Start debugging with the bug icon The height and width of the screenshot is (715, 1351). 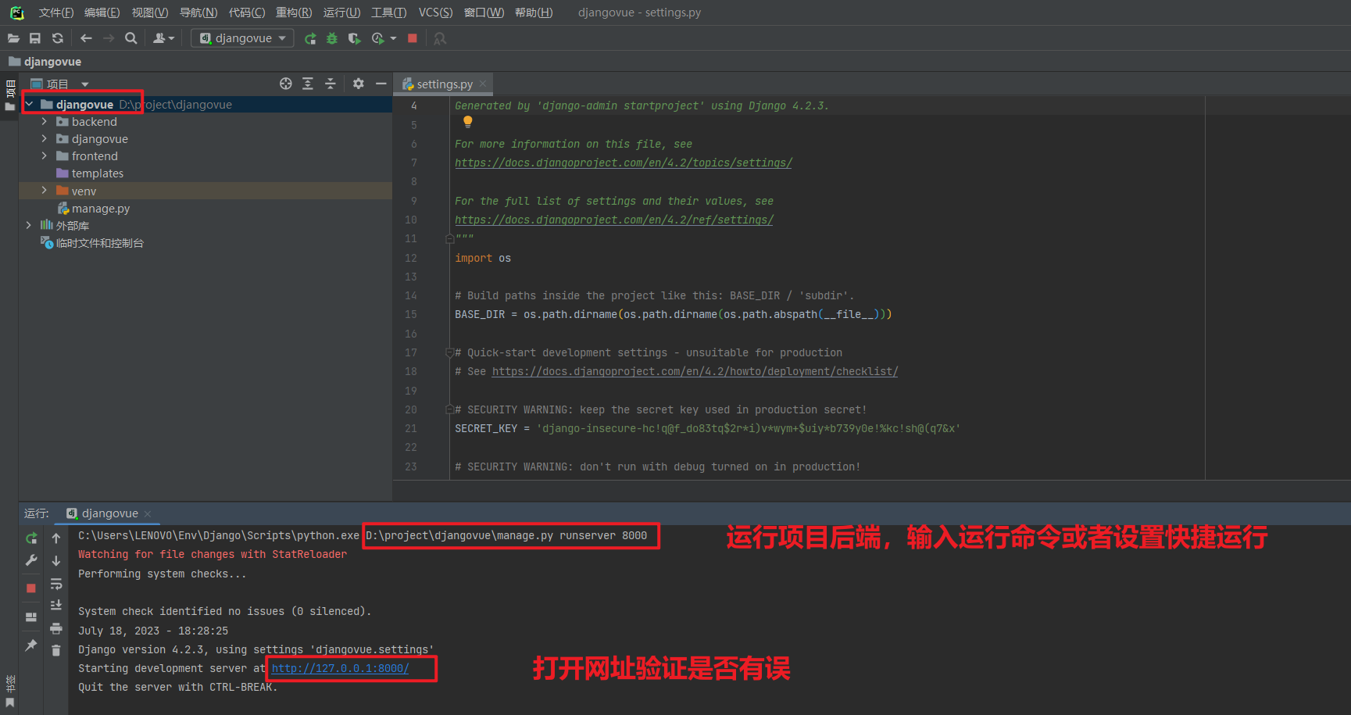pos(332,38)
